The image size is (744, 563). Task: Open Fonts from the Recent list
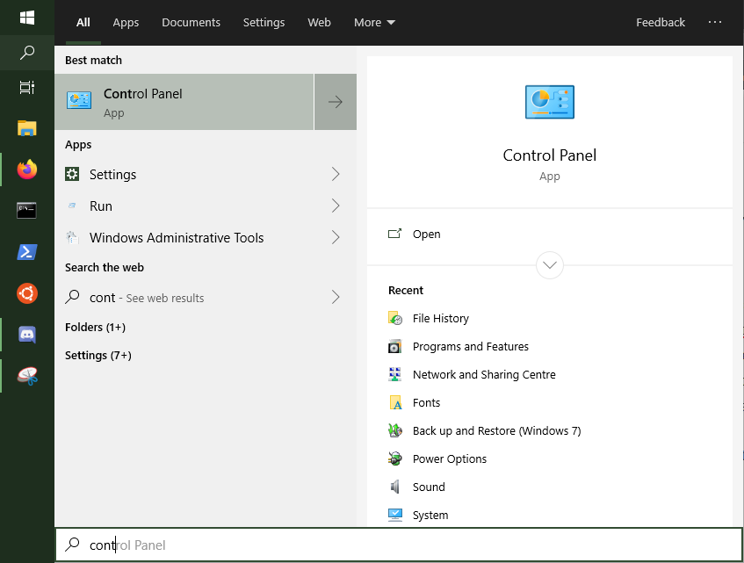(x=427, y=402)
